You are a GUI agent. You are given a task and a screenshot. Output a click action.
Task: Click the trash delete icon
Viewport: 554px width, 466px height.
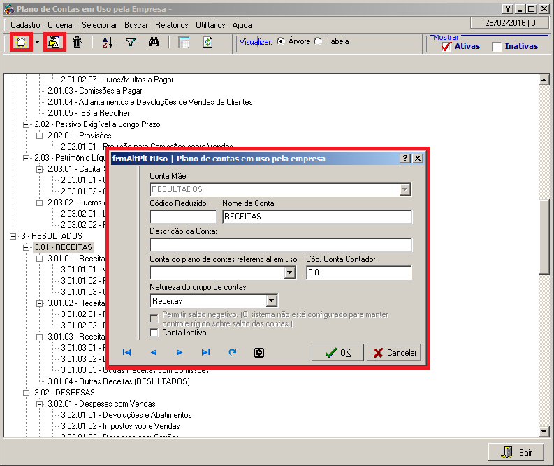[x=78, y=43]
